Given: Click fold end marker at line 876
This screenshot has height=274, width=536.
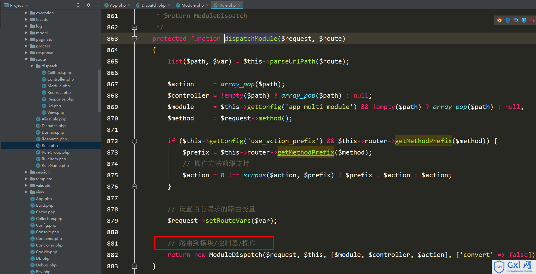Looking at the screenshot, I should (x=134, y=186).
